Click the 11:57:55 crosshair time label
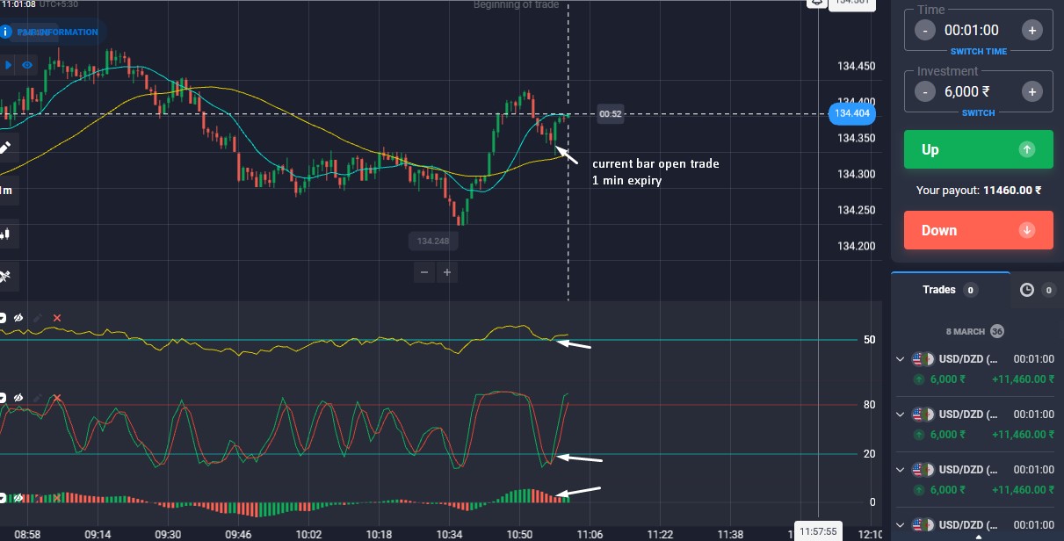Viewport: 1064px width, 541px height. (818, 530)
